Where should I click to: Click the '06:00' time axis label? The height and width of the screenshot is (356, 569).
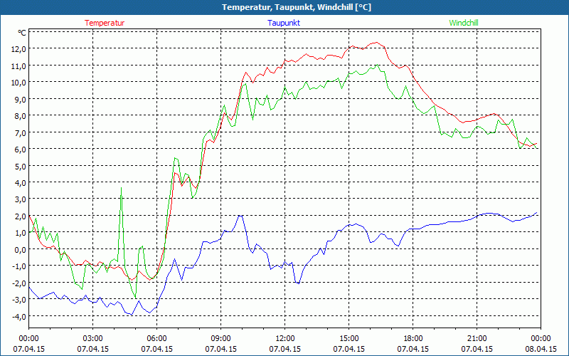tap(156, 339)
